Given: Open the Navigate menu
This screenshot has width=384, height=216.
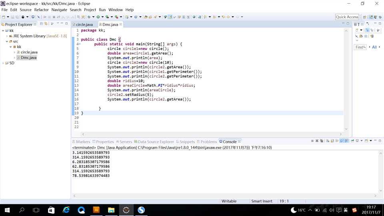Looking at the screenshot, I should tap(59, 10).
